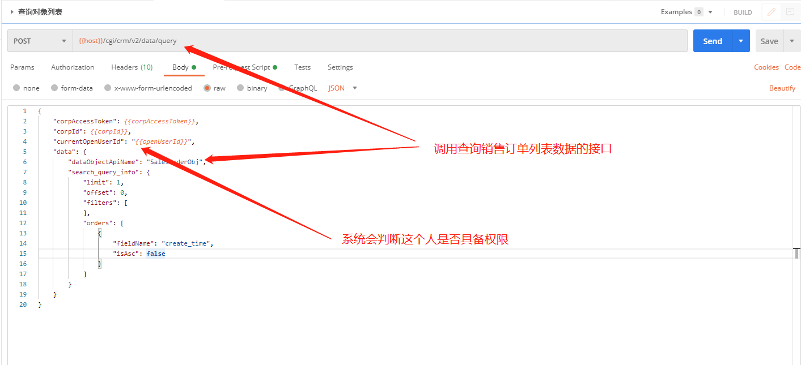Click the "data" key on line 5
801x365 pixels.
coord(63,152)
